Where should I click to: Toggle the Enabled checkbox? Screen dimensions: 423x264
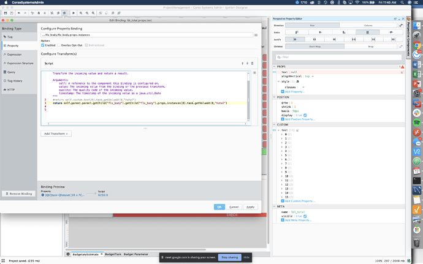[43, 45]
